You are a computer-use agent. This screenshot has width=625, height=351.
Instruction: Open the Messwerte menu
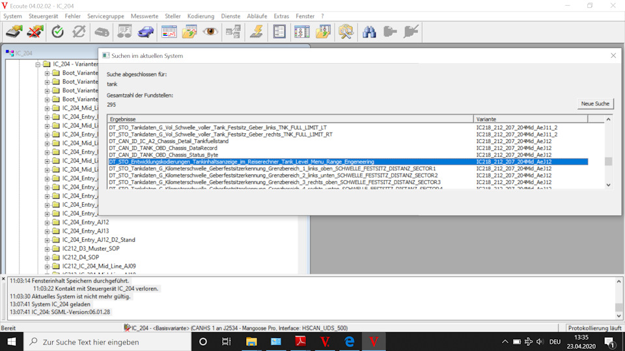[x=145, y=16]
